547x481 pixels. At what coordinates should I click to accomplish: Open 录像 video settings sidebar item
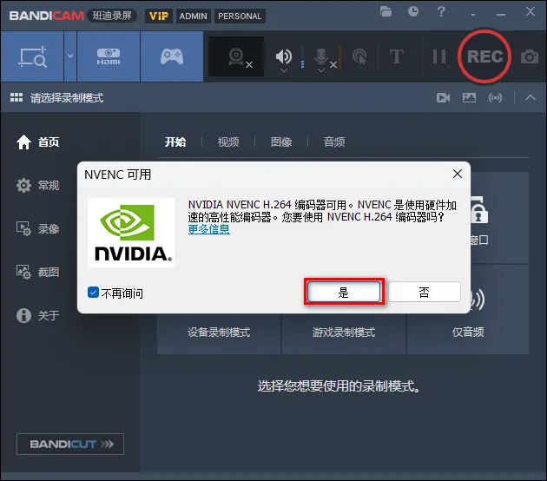37,229
